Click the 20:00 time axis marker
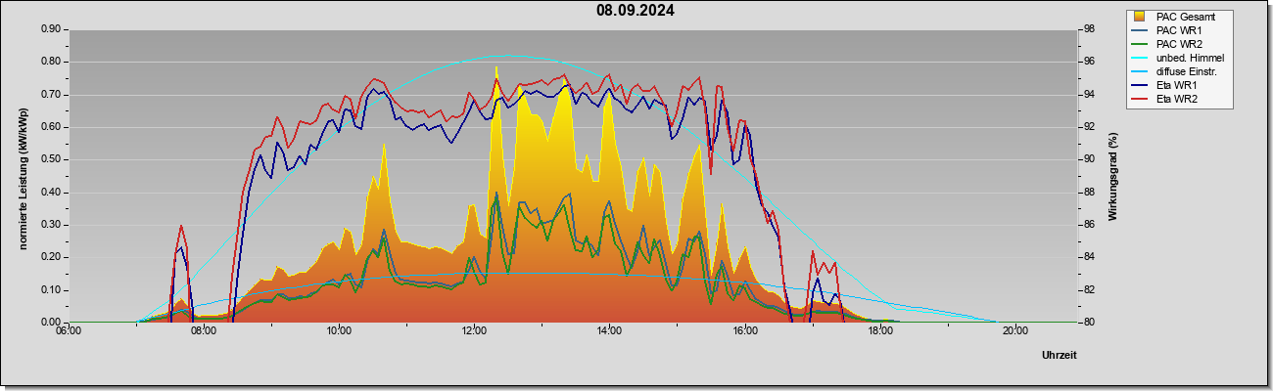 1015,331
